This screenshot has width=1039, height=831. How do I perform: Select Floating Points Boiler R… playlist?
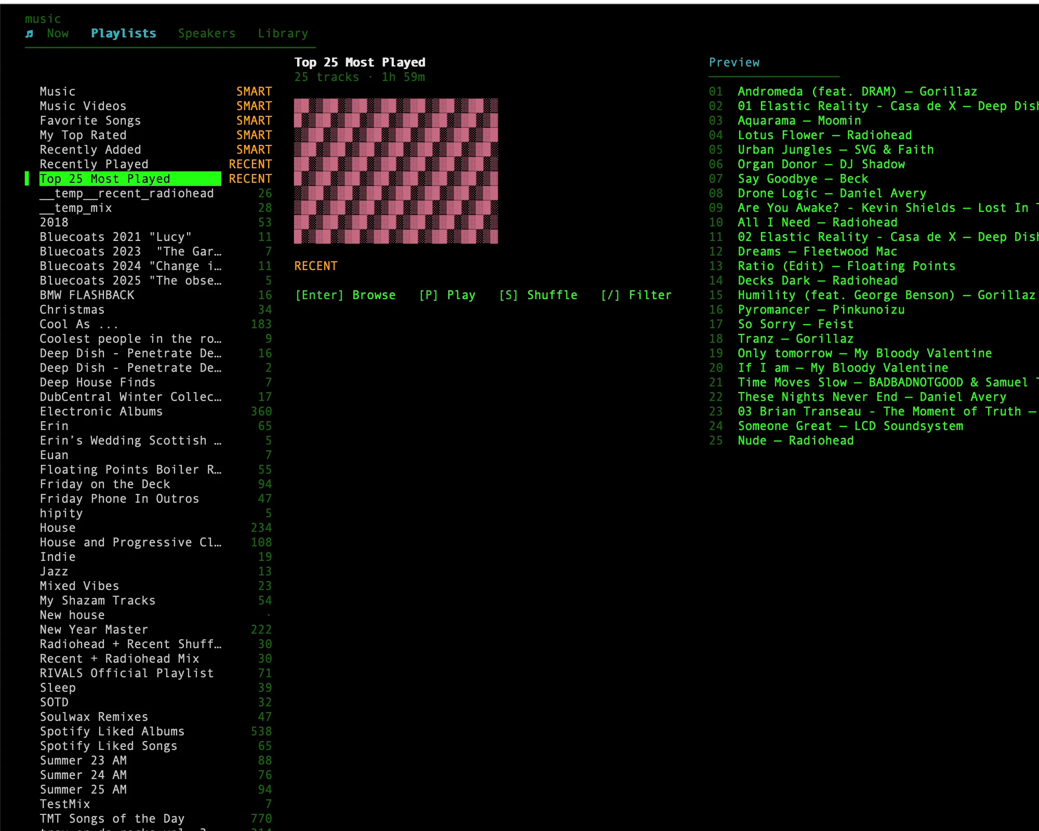156,470
